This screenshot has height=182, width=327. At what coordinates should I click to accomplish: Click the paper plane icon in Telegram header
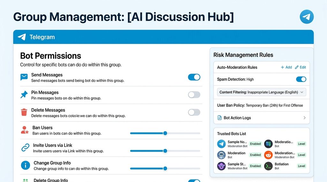(x=22, y=37)
